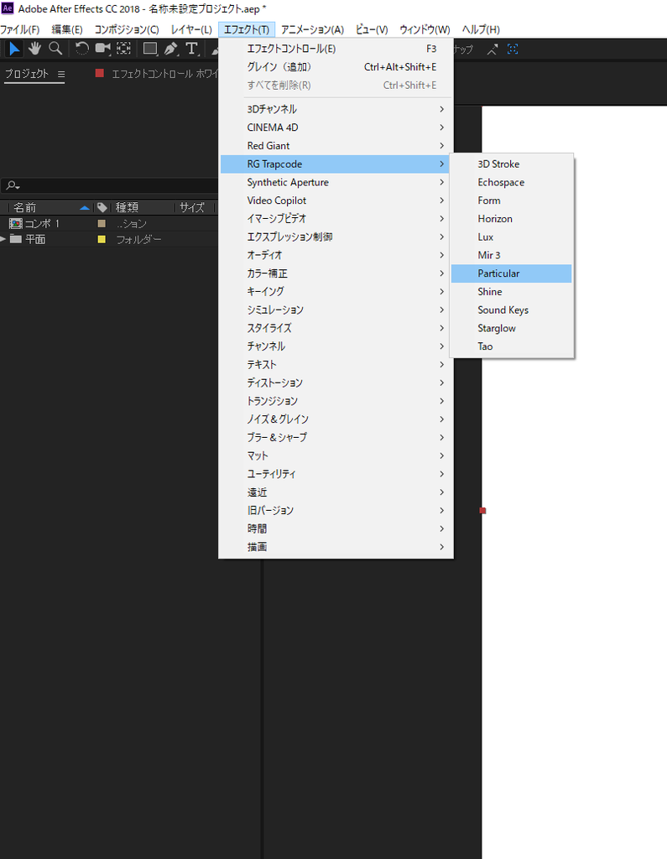The width and height of the screenshot is (667, 859).
Task: Open the コンポジション(C) menu
Action: point(127,29)
